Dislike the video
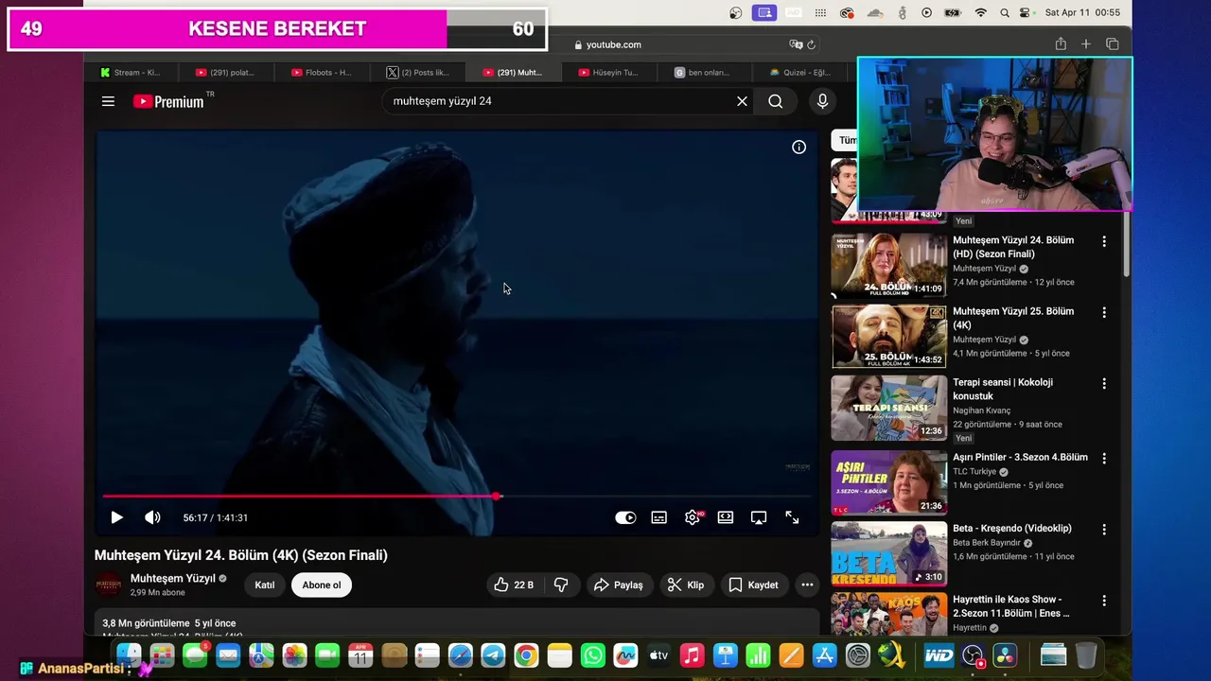 click(x=561, y=585)
